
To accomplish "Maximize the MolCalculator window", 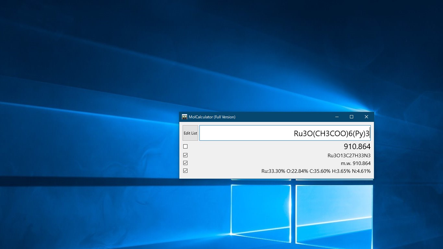I will (352, 117).
